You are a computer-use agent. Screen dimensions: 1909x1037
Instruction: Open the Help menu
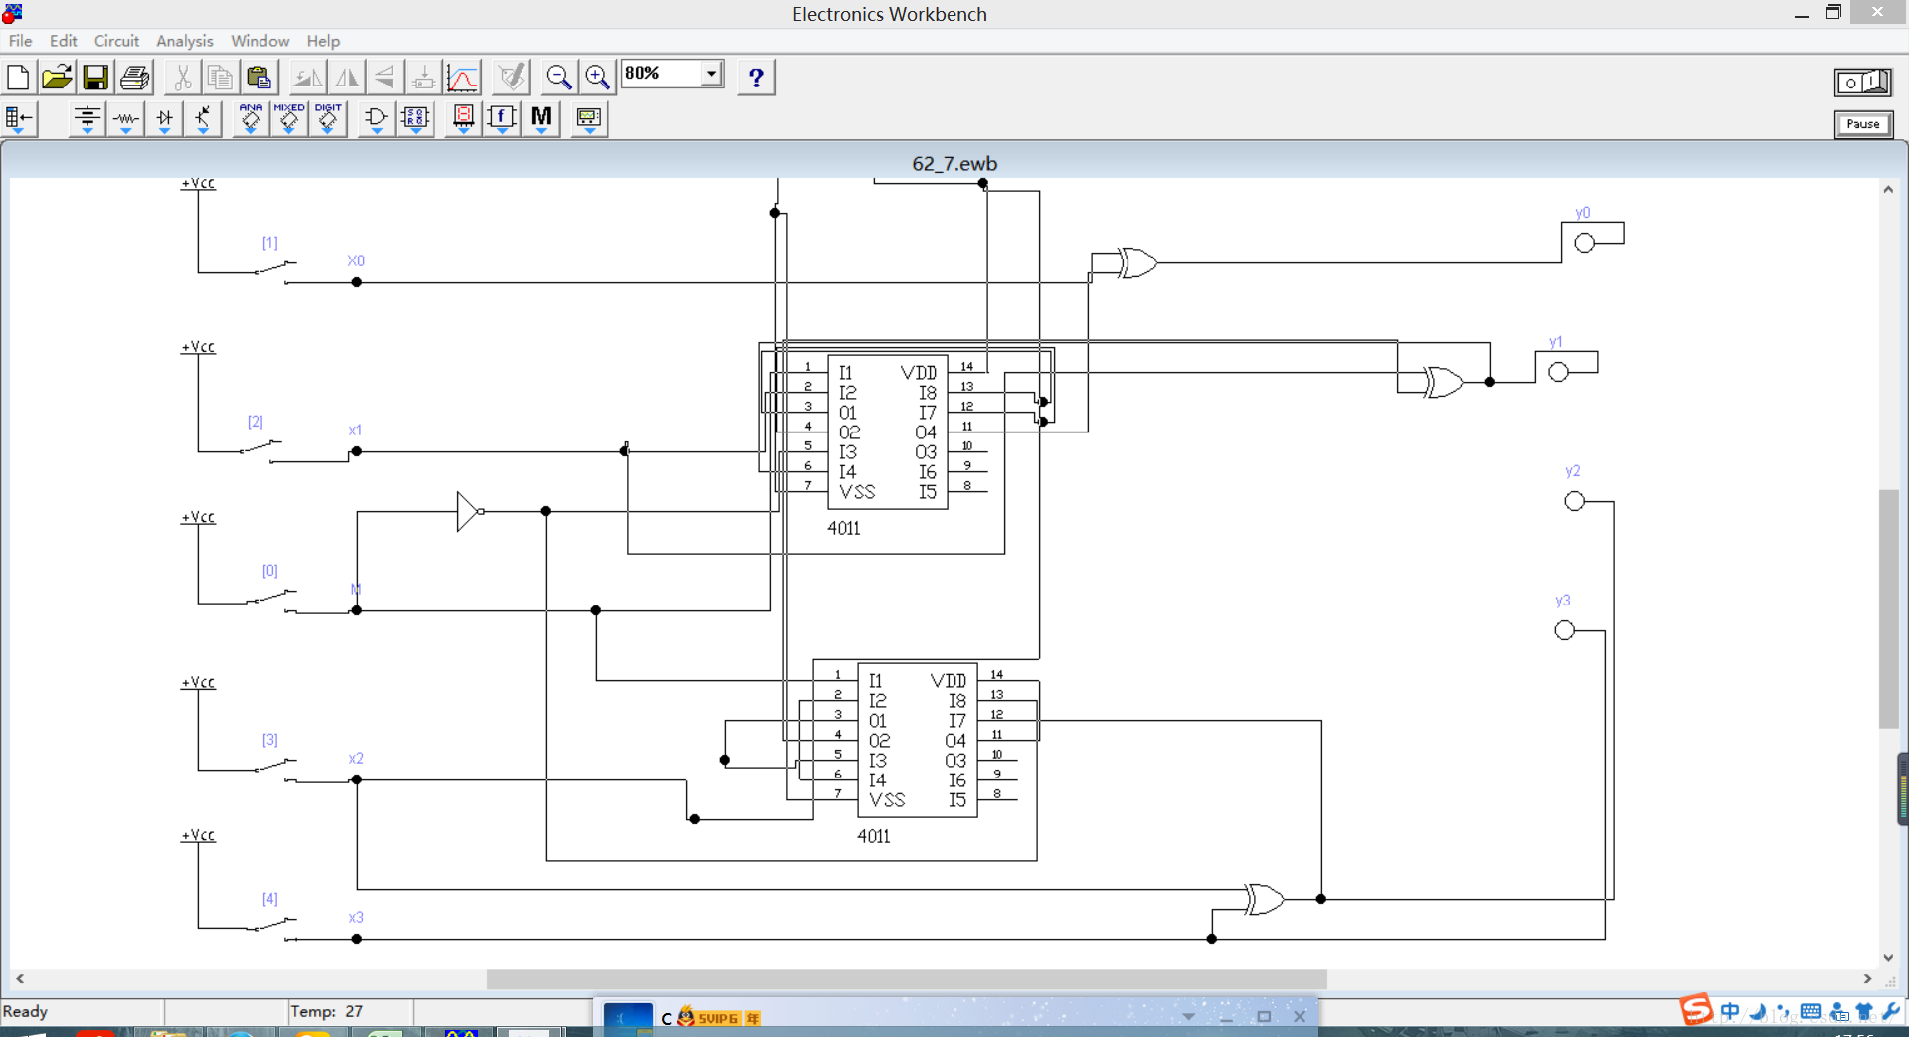coord(323,41)
